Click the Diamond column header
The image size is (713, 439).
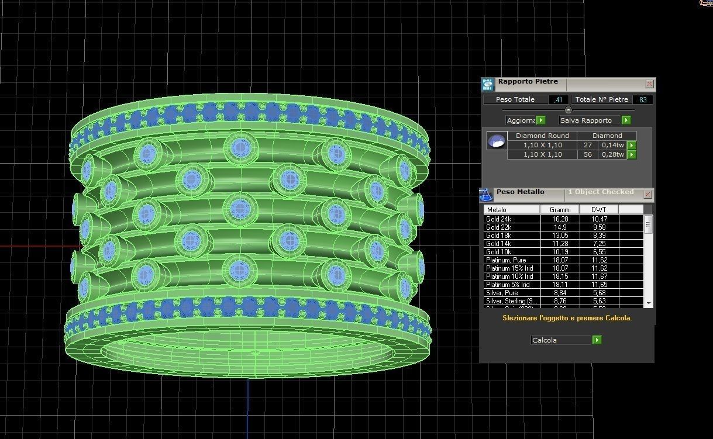click(x=607, y=136)
